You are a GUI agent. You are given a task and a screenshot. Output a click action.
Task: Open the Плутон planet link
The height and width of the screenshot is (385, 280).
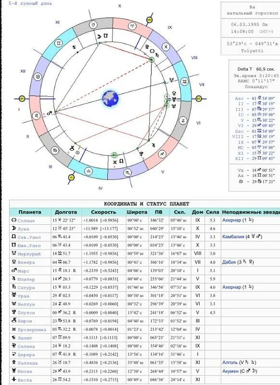(26, 312)
